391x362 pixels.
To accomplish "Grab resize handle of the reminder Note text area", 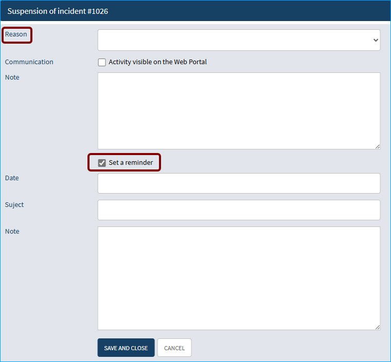I will [x=378, y=327].
